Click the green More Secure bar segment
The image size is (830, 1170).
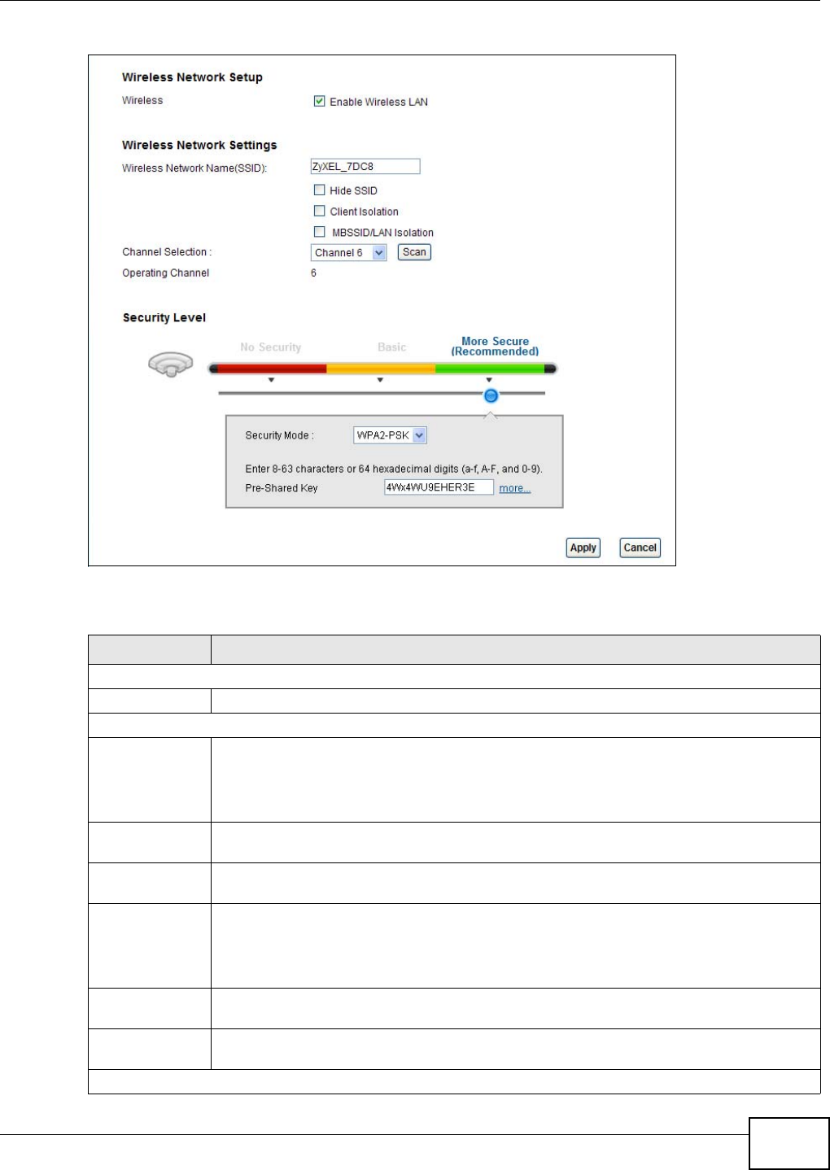pyautogui.click(x=490, y=369)
